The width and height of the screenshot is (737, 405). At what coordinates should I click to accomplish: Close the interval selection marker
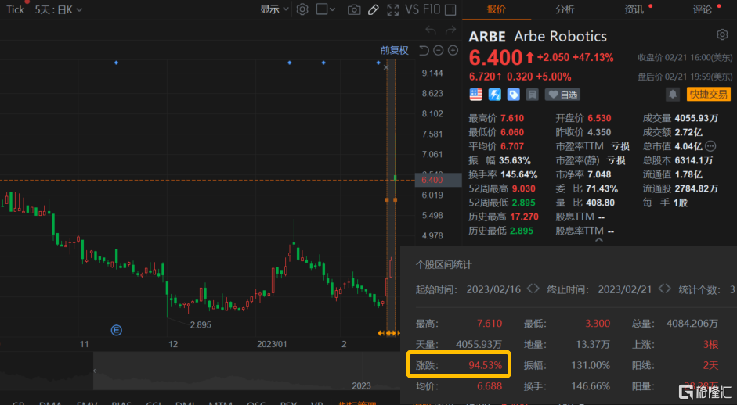pyautogui.click(x=386, y=67)
